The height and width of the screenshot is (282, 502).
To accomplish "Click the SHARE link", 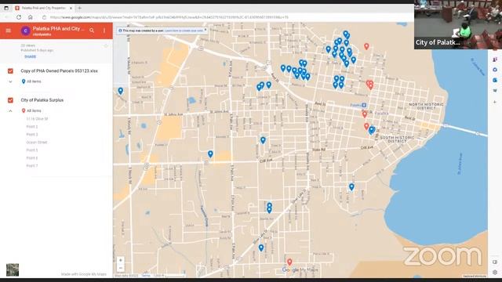I will 30,56.
